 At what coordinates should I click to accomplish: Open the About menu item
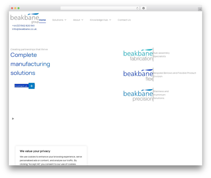pyautogui.click(x=76, y=20)
